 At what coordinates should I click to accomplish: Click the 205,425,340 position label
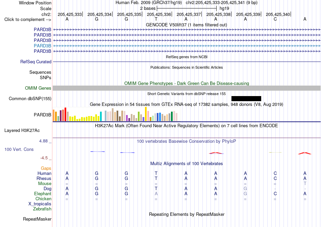click(278, 14)
